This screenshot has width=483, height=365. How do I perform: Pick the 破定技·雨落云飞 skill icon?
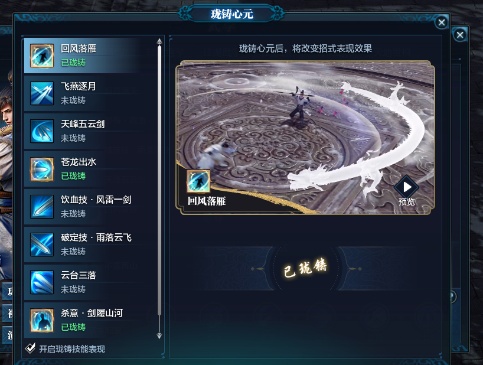pyautogui.click(x=41, y=245)
